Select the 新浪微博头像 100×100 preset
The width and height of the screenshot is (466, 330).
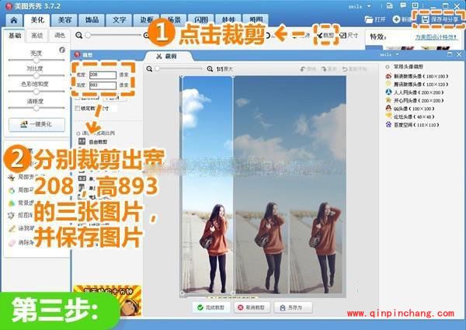point(416,76)
